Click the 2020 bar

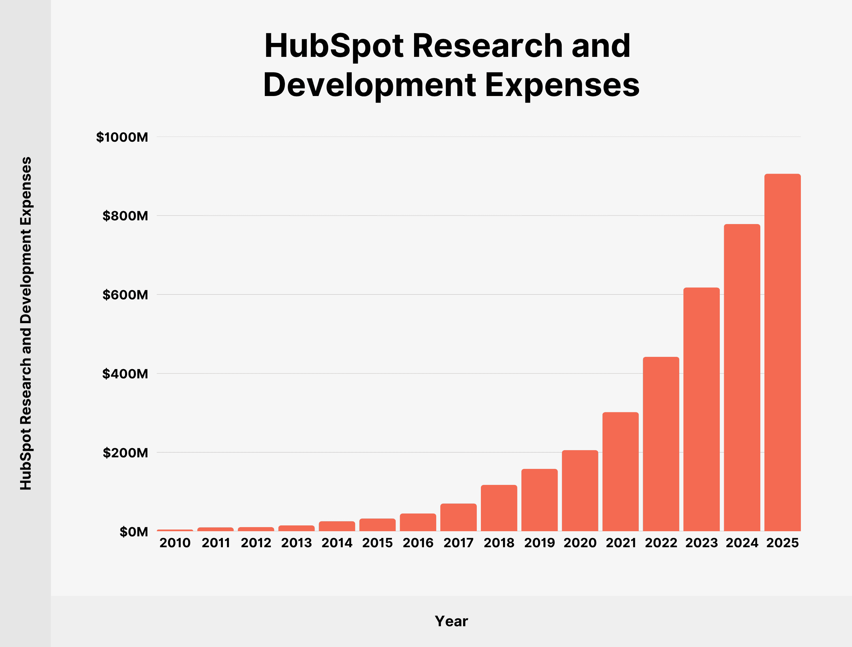click(580, 491)
